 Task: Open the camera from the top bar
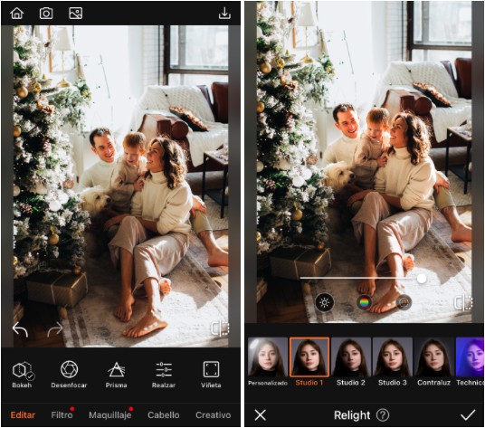(x=46, y=14)
